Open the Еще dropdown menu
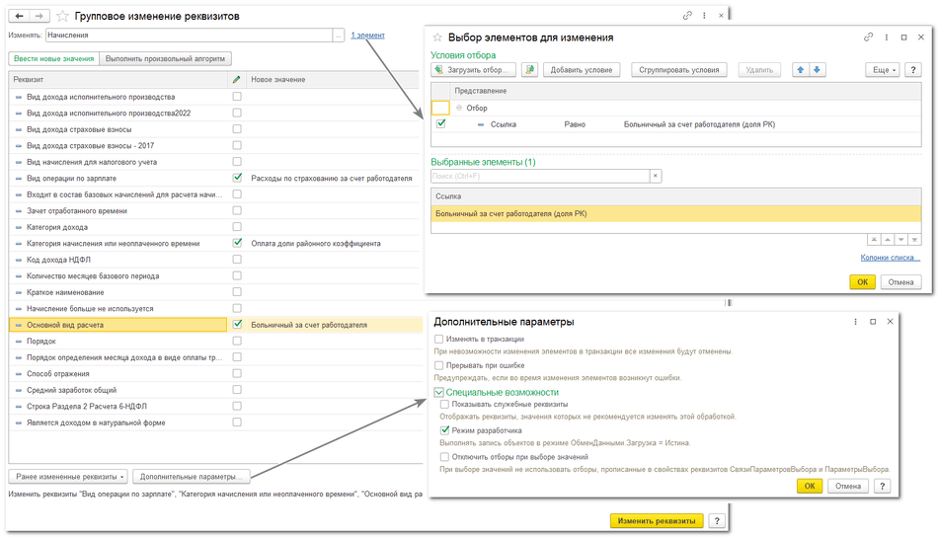The height and width of the screenshot is (537, 938). coord(882,70)
